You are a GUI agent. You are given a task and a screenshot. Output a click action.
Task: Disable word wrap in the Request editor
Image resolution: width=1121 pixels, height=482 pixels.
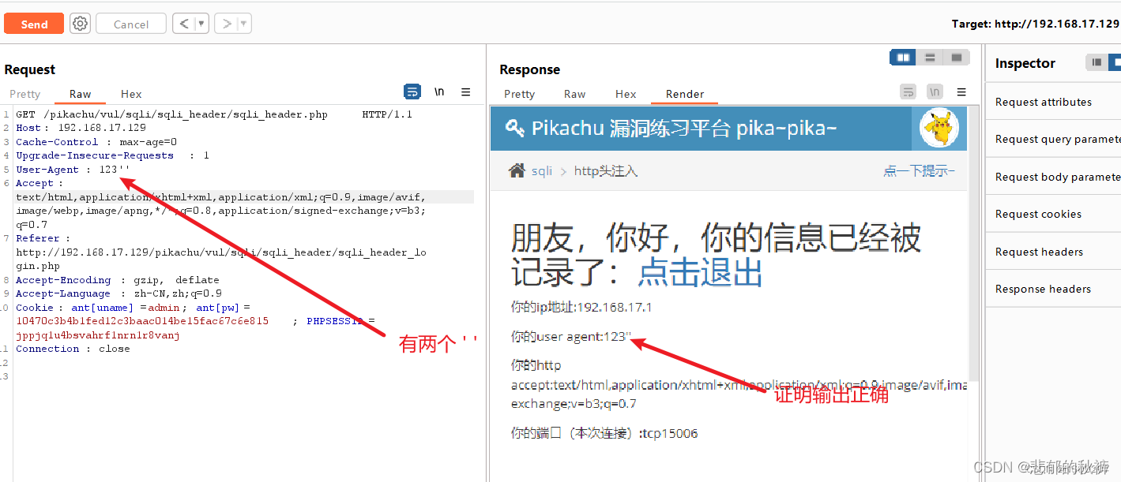tap(412, 92)
